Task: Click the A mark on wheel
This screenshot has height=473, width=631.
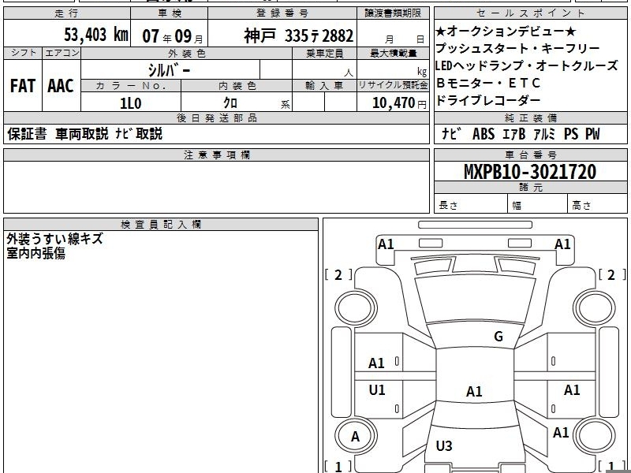Action: pyautogui.click(x=355, y=437)
